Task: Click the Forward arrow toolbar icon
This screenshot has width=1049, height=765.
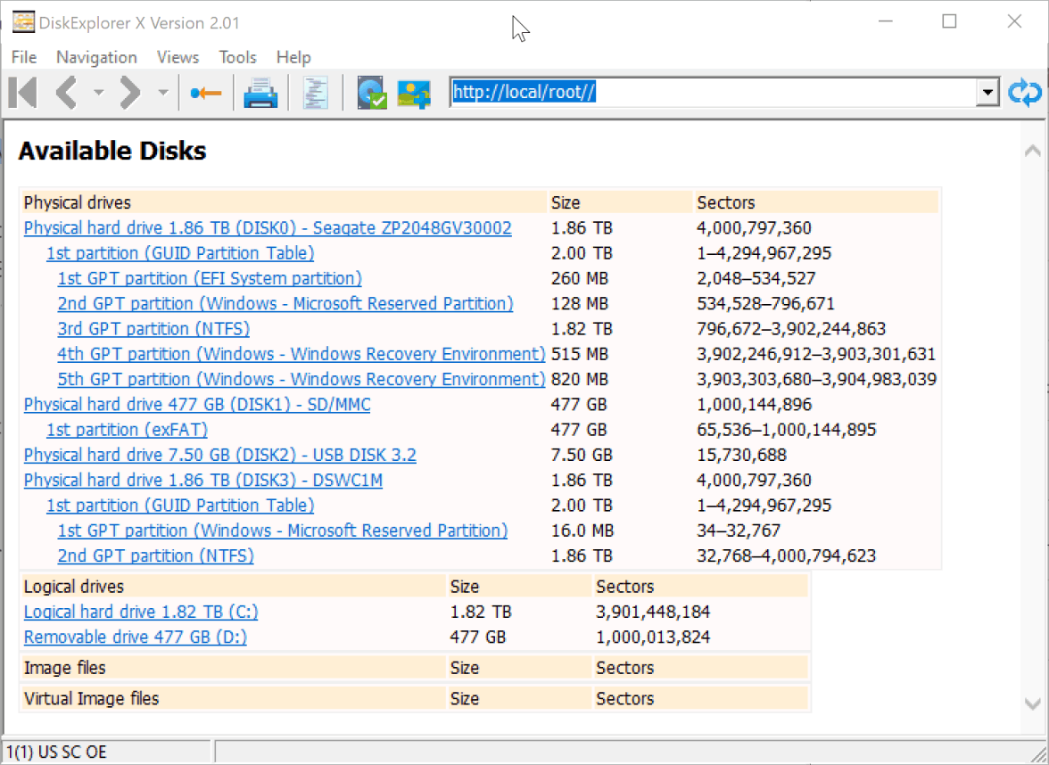Action: pyautogui.click(x=130, y=93)
